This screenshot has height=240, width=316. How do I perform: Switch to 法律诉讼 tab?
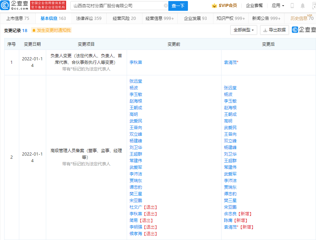tap(89, 18)
